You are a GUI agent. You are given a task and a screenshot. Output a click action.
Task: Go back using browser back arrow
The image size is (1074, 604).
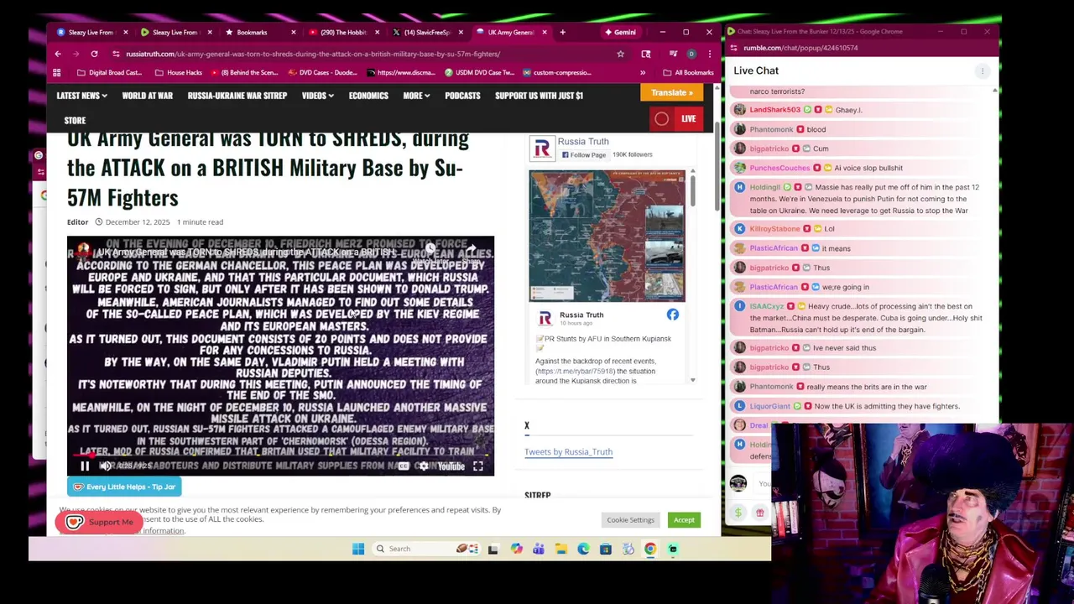[58, 54]
